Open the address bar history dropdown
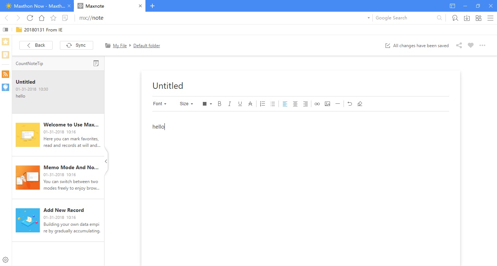 point(368,18)
